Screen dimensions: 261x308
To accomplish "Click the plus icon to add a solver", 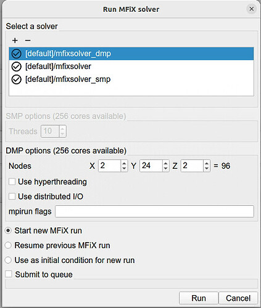I will [x=15, y=40].
